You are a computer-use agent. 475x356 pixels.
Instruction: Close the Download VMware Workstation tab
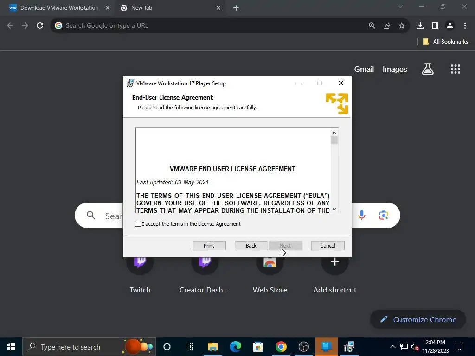(x=108, y=8)
